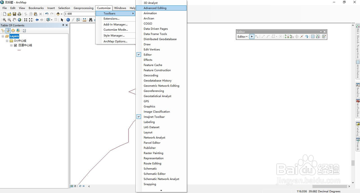
Task: Open the docked Catalog tab on the right
Action: click(358, 129)
